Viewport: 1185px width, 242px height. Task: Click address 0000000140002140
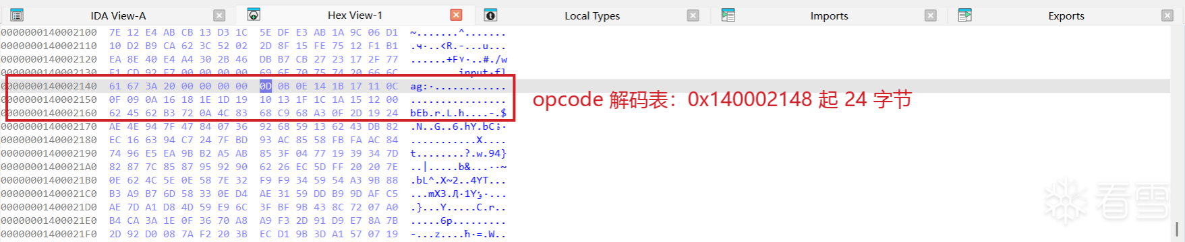pos(49,86)
